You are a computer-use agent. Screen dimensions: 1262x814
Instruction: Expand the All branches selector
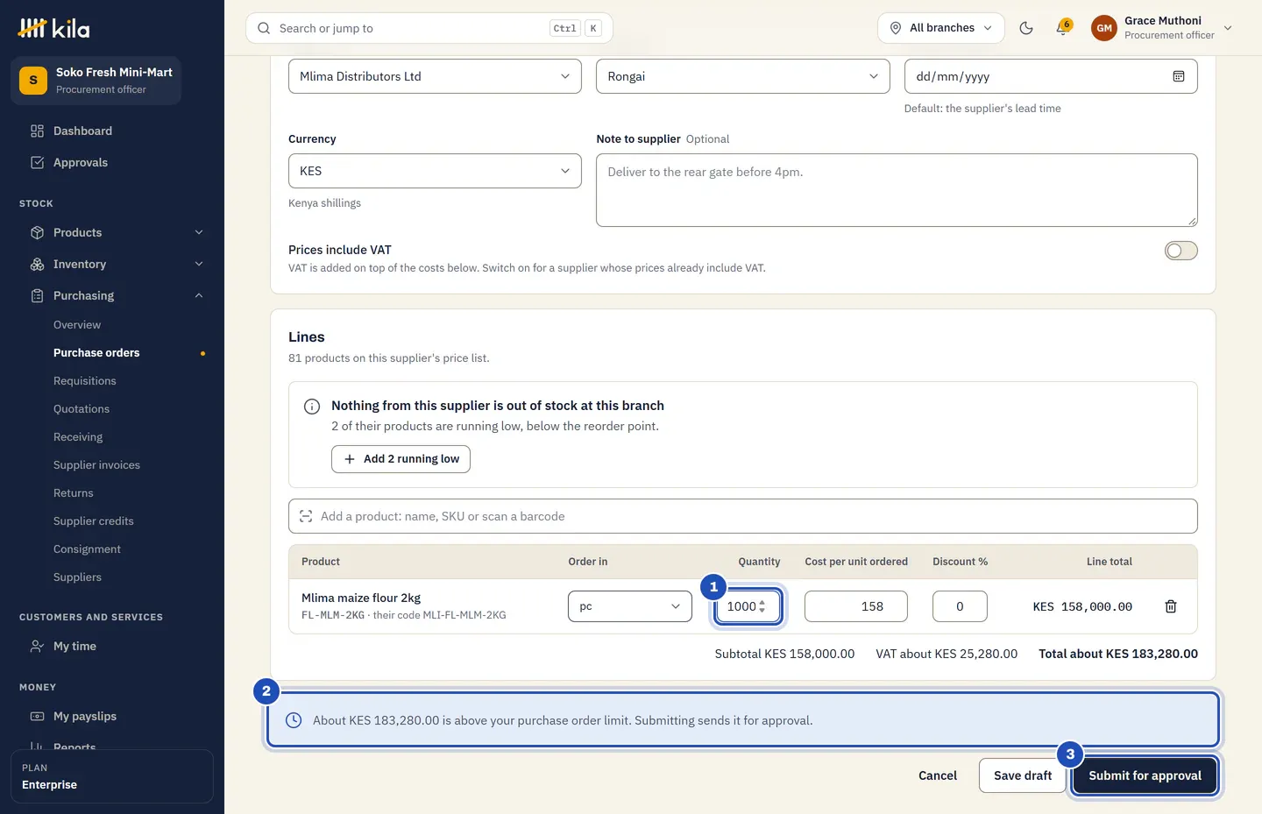941,28
